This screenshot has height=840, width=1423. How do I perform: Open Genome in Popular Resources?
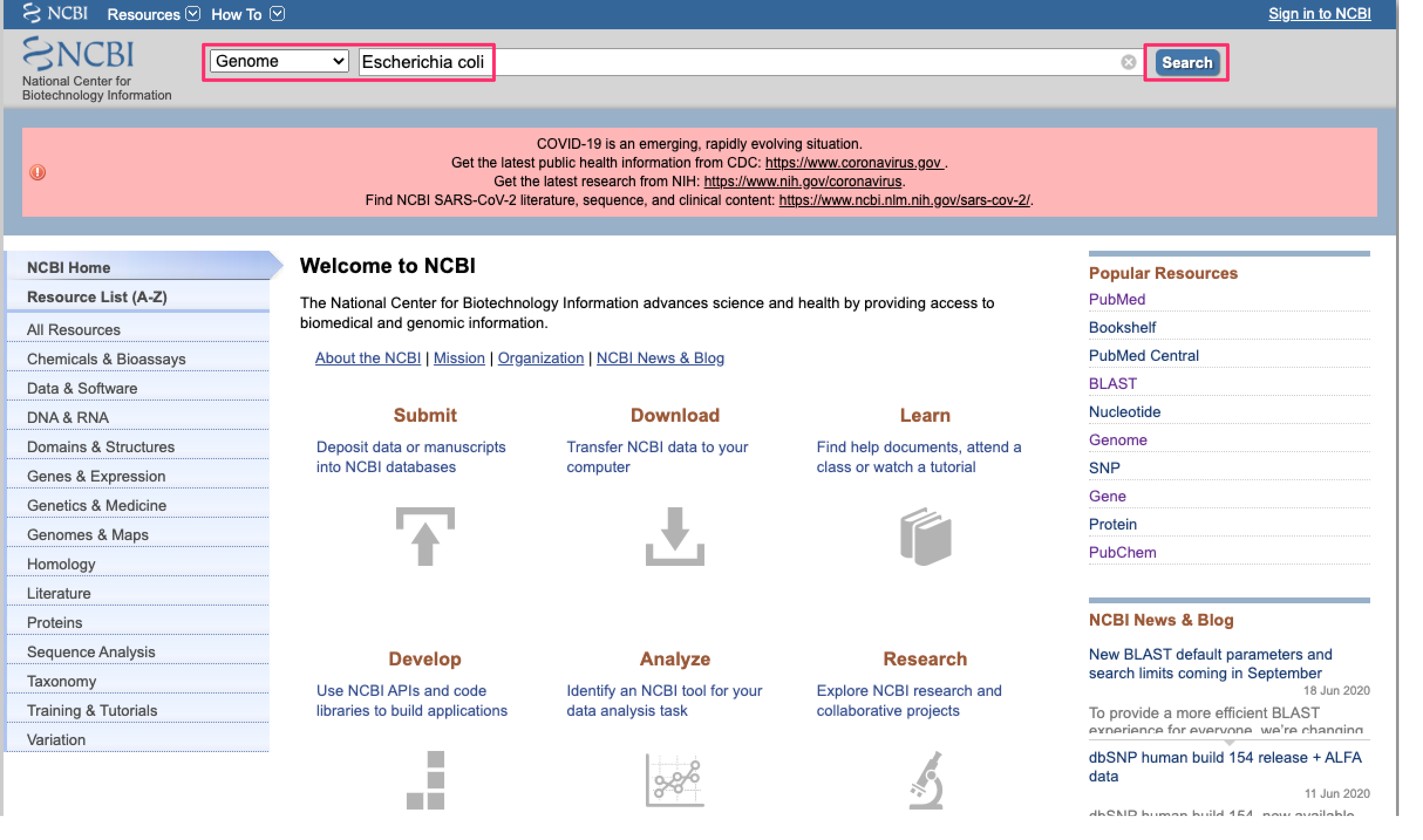click(1118, 440)
